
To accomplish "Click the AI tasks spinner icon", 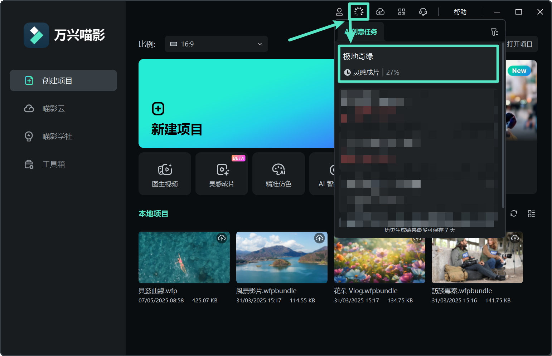I will (359, 12).
